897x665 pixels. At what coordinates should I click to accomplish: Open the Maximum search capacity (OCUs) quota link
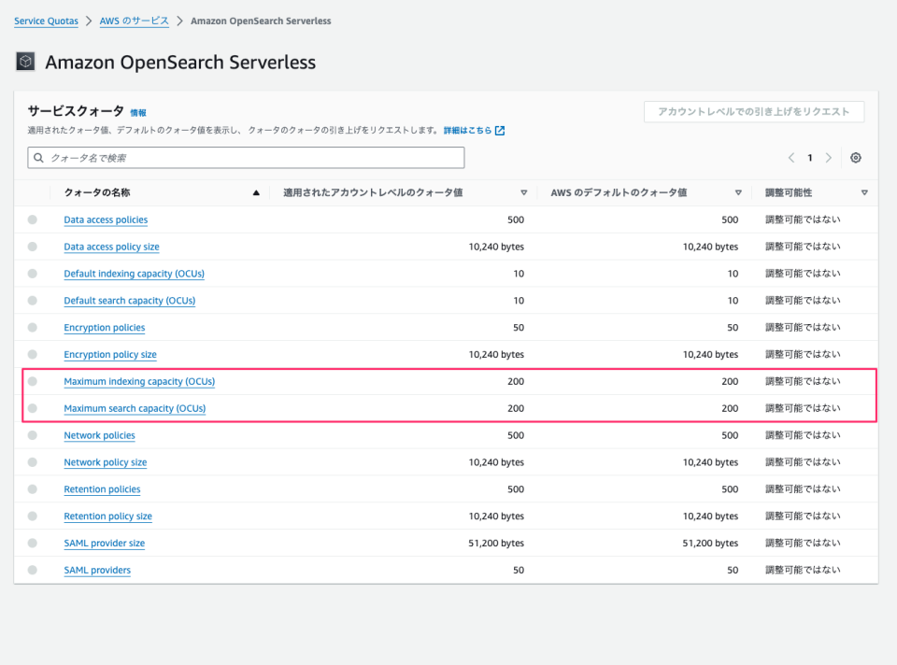(x=134, y=408)
